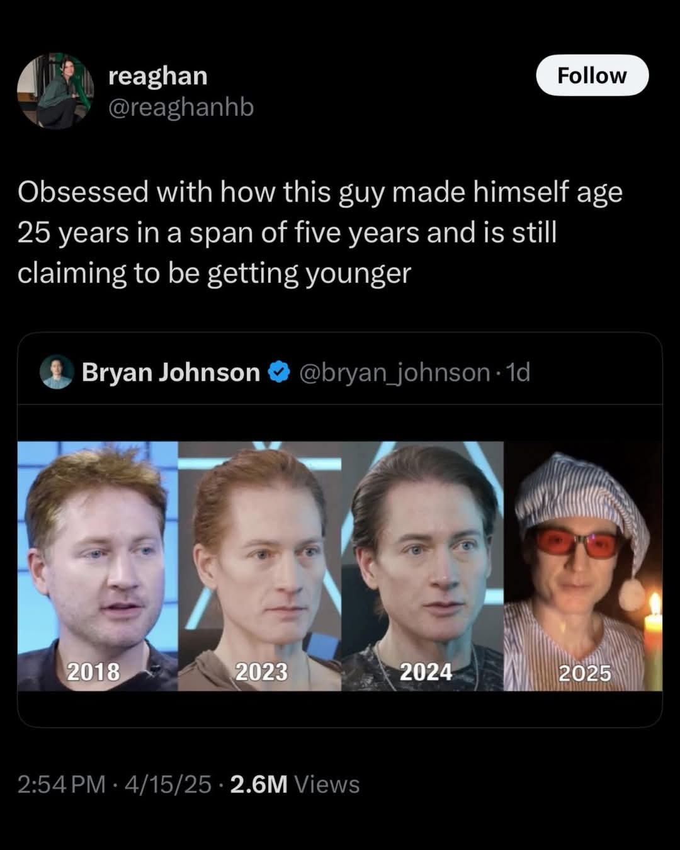This screenshot has width=680, height=850.
Task: Click the Bryan Johnson name in quote
Action: (171, 372)
